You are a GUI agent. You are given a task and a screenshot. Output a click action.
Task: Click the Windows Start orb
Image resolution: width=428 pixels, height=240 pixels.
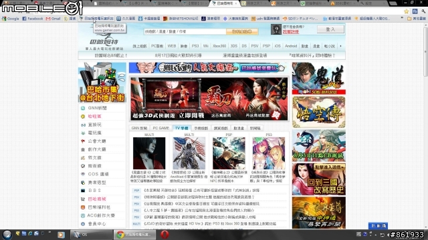point(7,235)
